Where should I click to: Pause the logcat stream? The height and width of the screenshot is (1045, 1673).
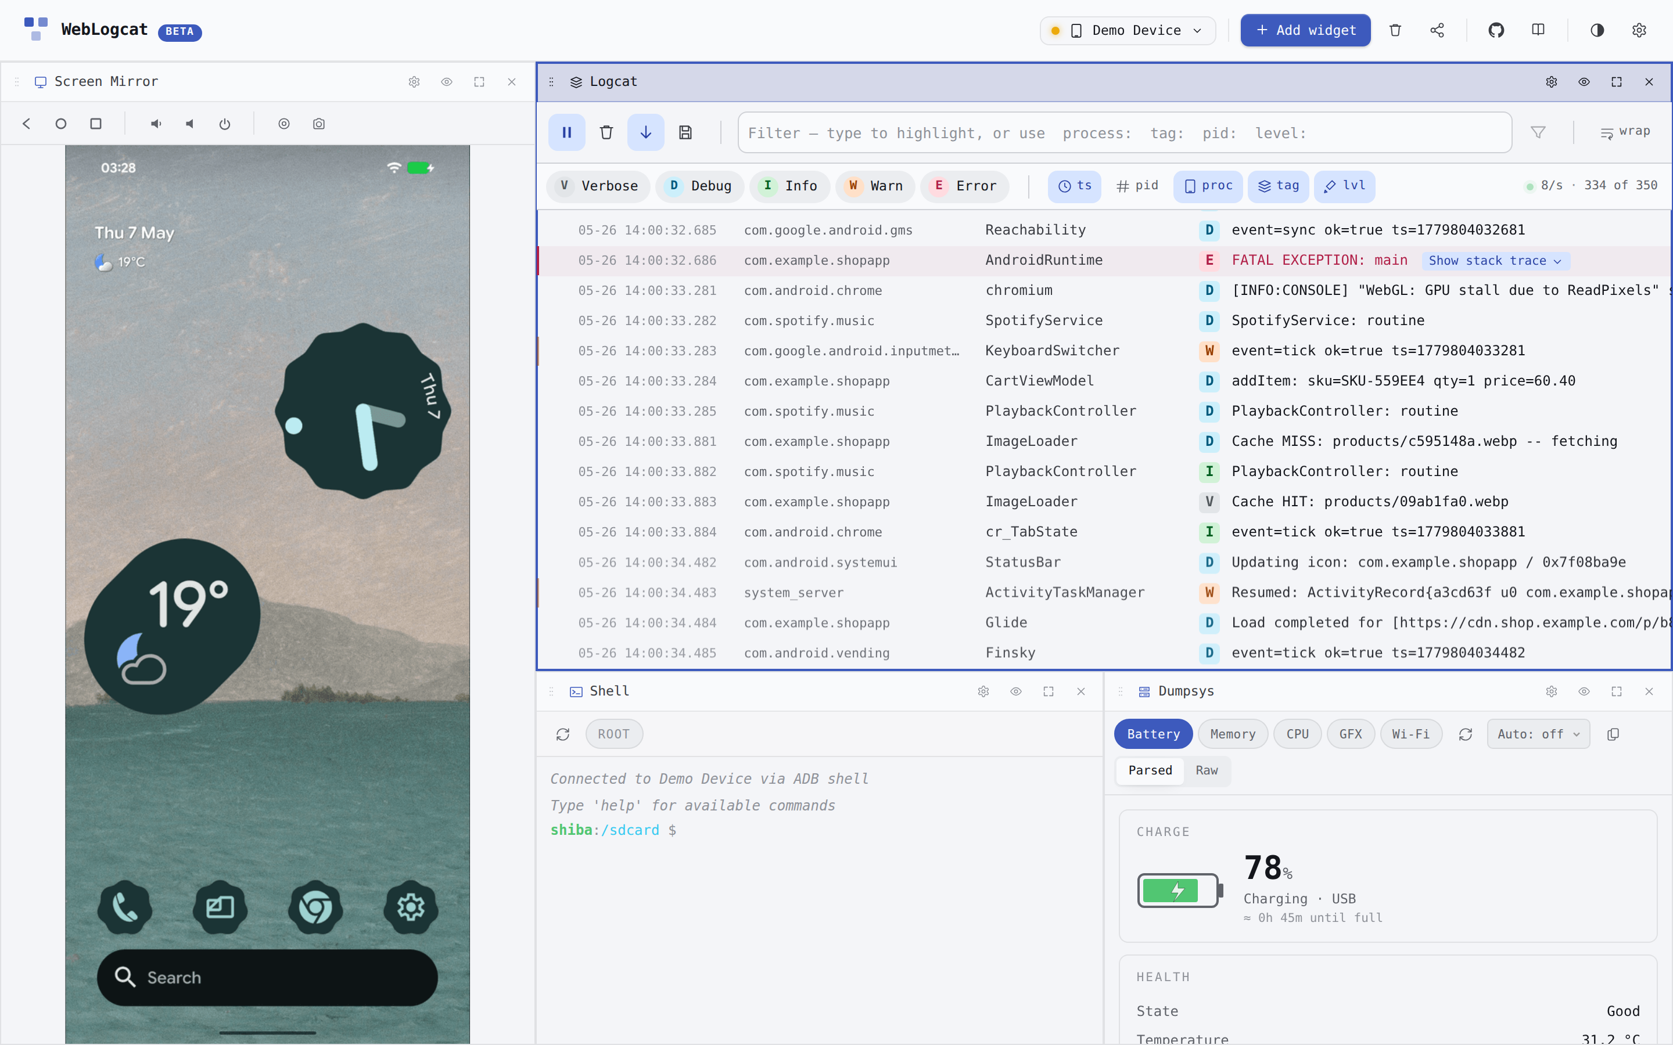[x=566, y=133]
